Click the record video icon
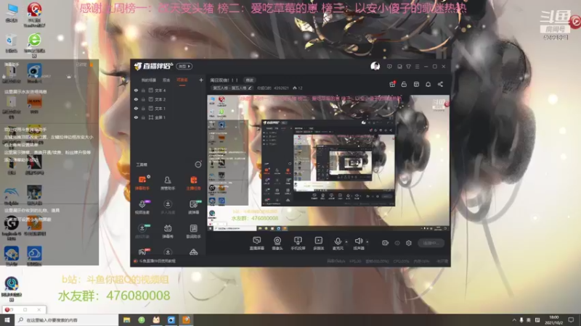The width and height of the screenshot is (581, 326). [385, 243]
